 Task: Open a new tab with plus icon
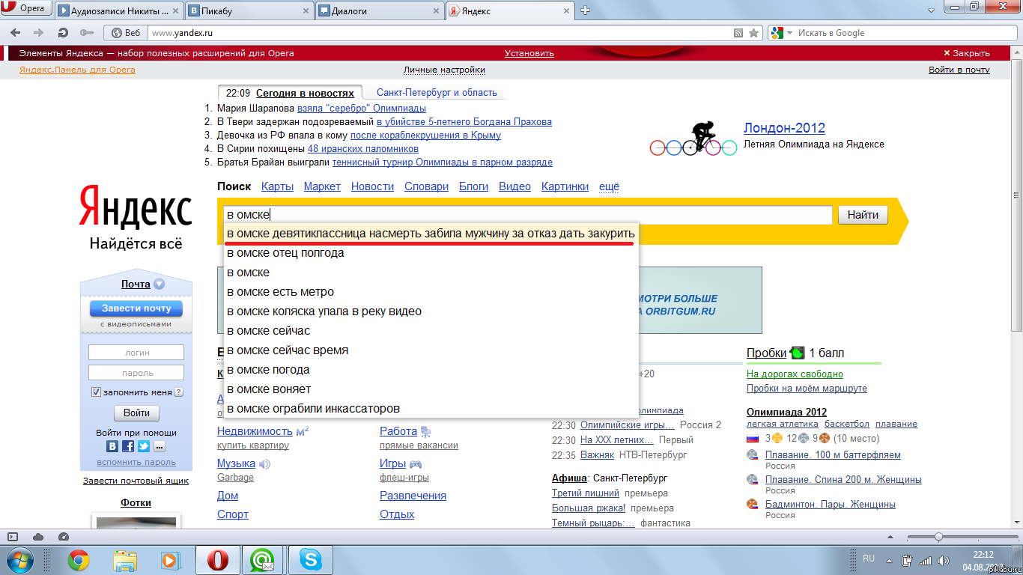coord(586,10)
